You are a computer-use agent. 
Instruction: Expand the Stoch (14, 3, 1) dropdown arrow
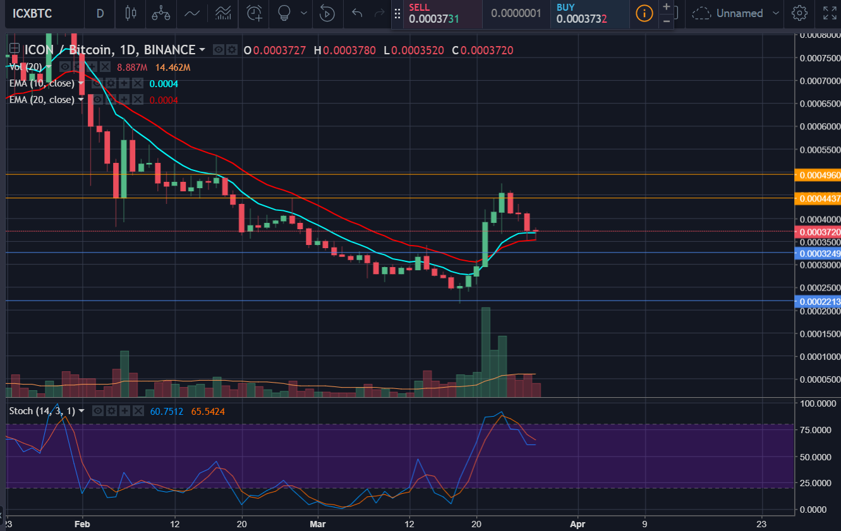81,411
